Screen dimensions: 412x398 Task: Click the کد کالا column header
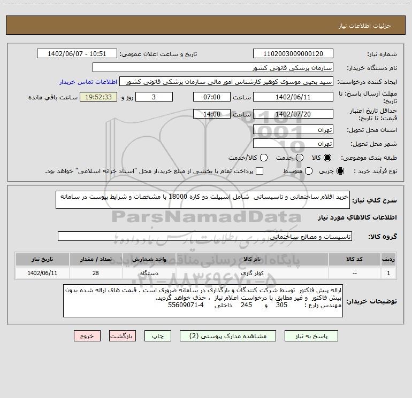(x=354, y=259)
